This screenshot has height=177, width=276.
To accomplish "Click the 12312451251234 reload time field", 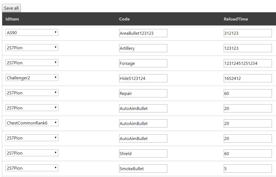I will [248, 63].
